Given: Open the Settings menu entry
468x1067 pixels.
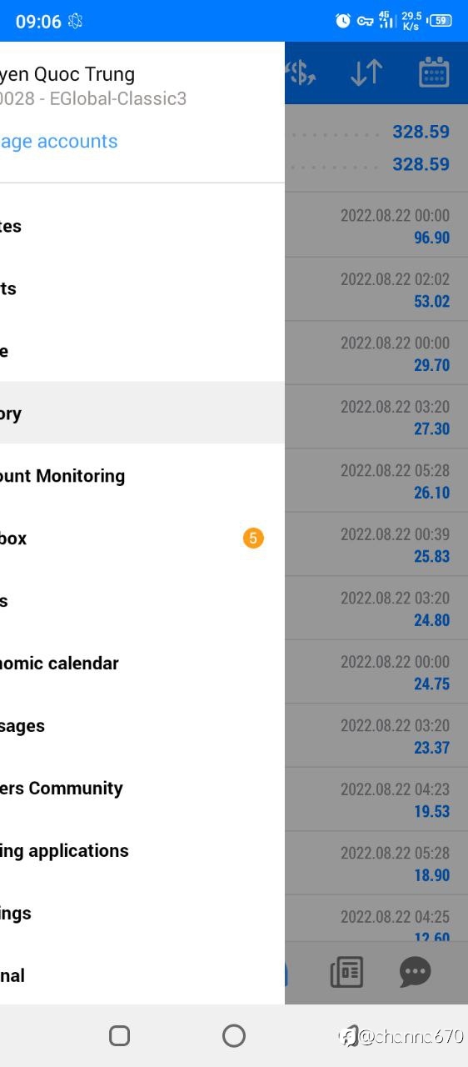Looking at the screenshot, I should (x=142, y=914).
